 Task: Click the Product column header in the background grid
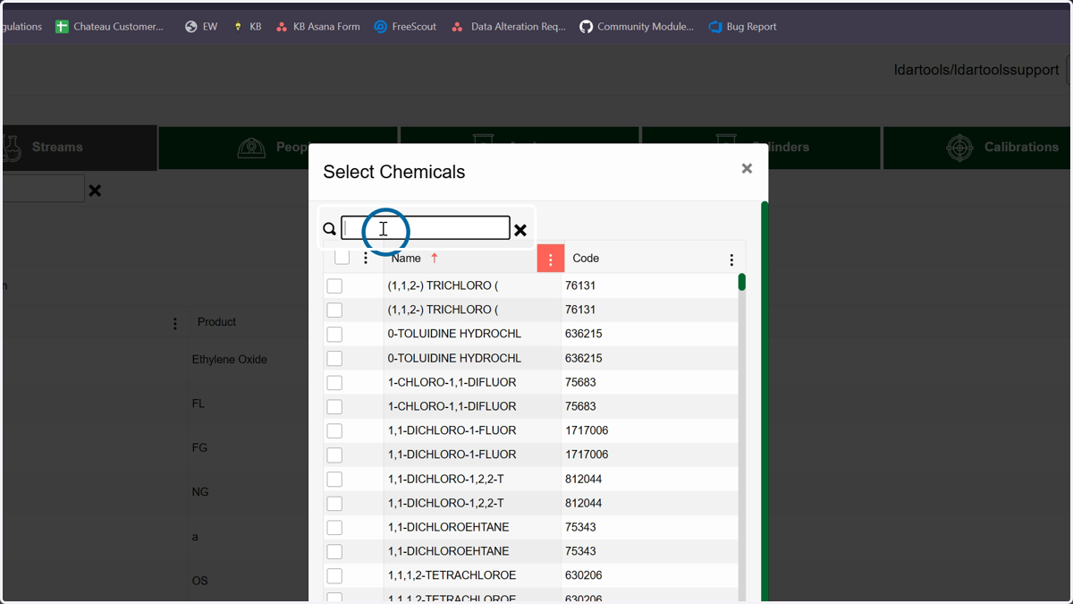point(216,322)
